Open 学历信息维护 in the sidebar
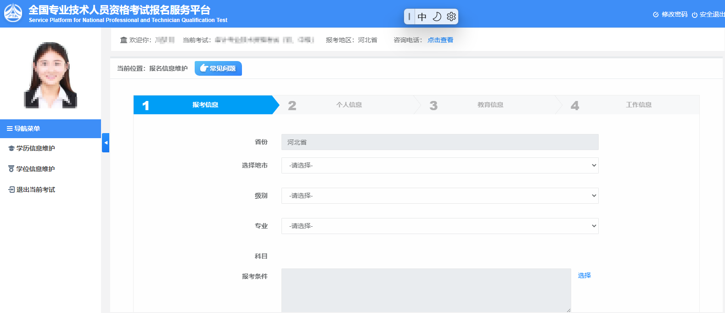This screenshot has height=313, width=725. point(35,148)
